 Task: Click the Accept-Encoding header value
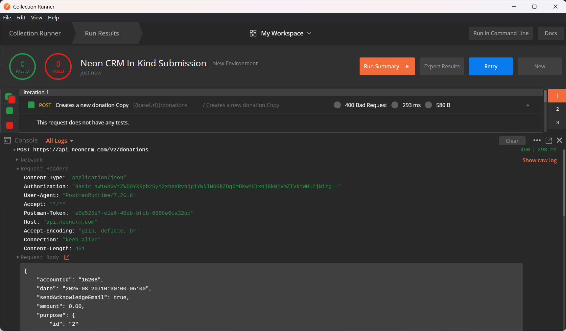click(109, 231)
